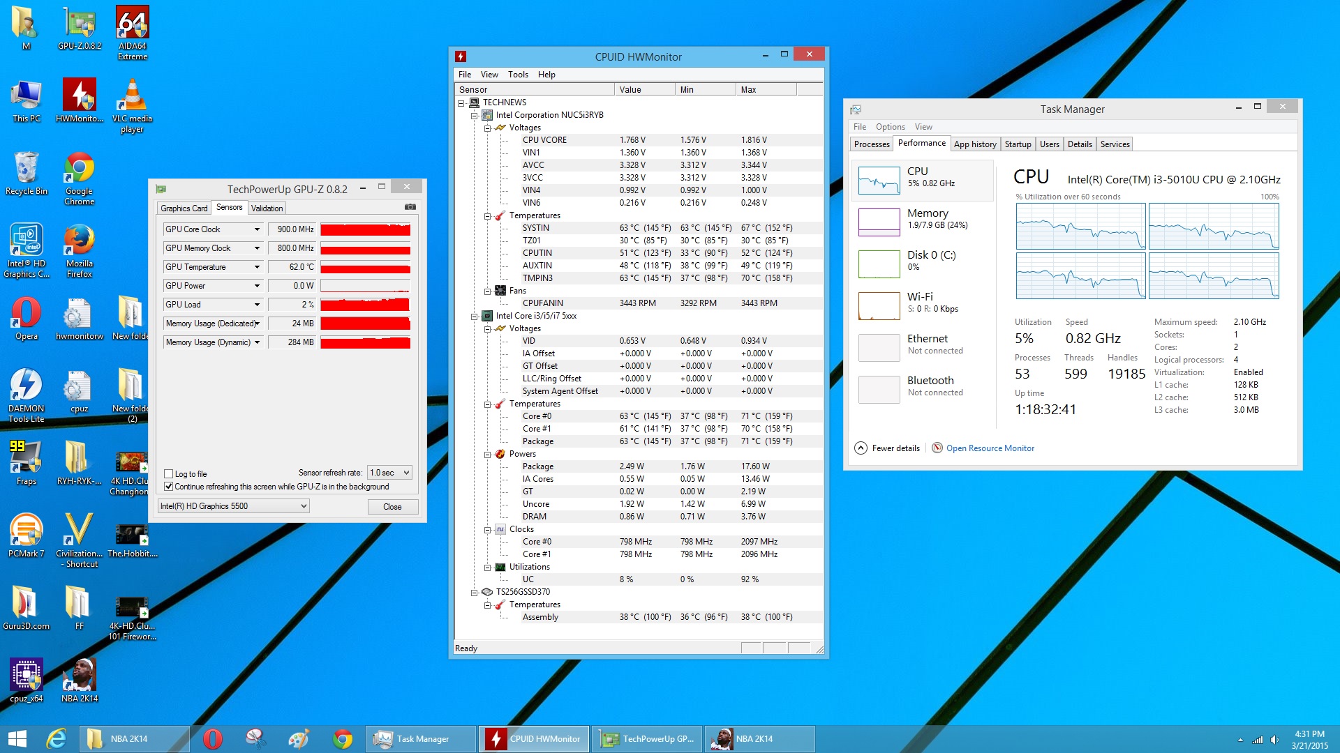Screen dimensions: 1340x753
Task: Open Internet Explorer from the taskbar
Action: pyautogui.click(x=56, y=739)
